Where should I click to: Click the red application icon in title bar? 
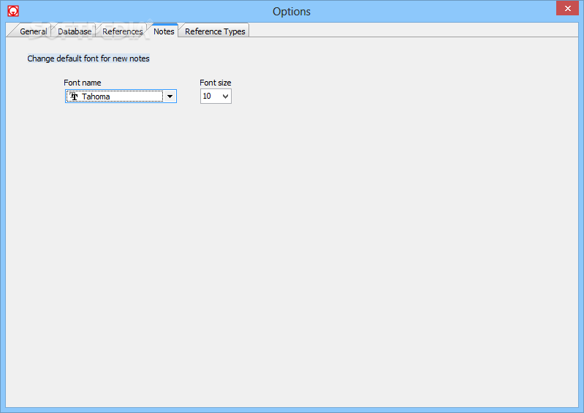click(x=13, y=11)
